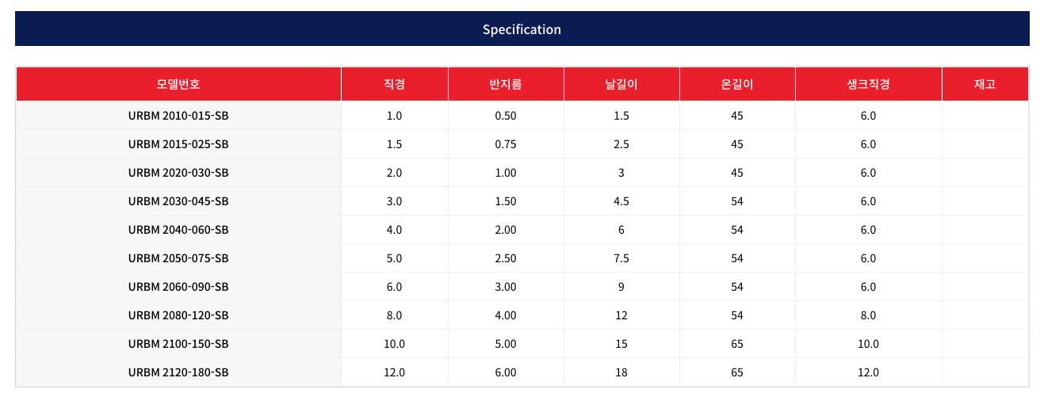1063x412 pixels.
Task: Select model URBM 2060-090-SB
Action: (x=178, y=287)
